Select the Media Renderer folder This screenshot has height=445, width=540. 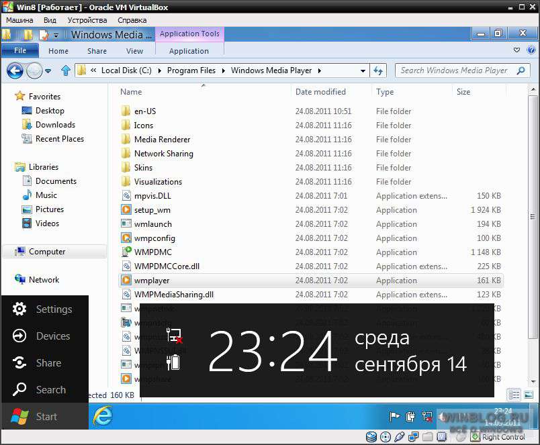tap(162, 140)
